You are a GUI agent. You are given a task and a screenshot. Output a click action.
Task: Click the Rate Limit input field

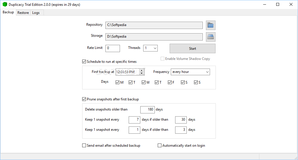click(x=113, y=48)
